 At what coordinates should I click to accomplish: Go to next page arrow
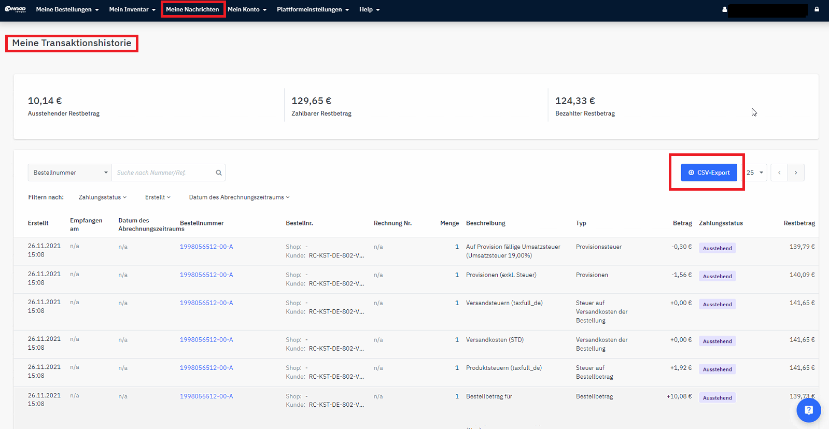[796, 173]
